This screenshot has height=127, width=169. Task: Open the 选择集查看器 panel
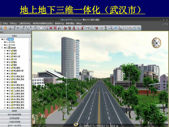pos(15,118)
